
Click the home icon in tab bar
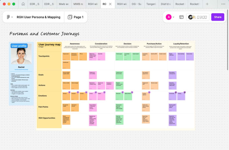23,4
